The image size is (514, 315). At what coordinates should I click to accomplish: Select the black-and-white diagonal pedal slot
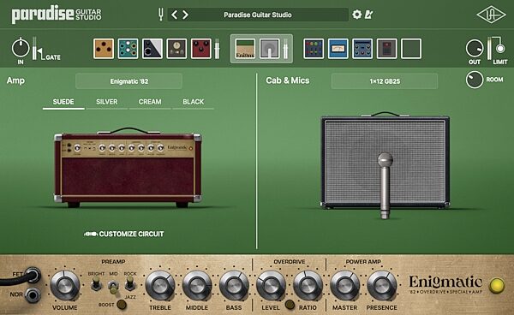click(152, 49)
